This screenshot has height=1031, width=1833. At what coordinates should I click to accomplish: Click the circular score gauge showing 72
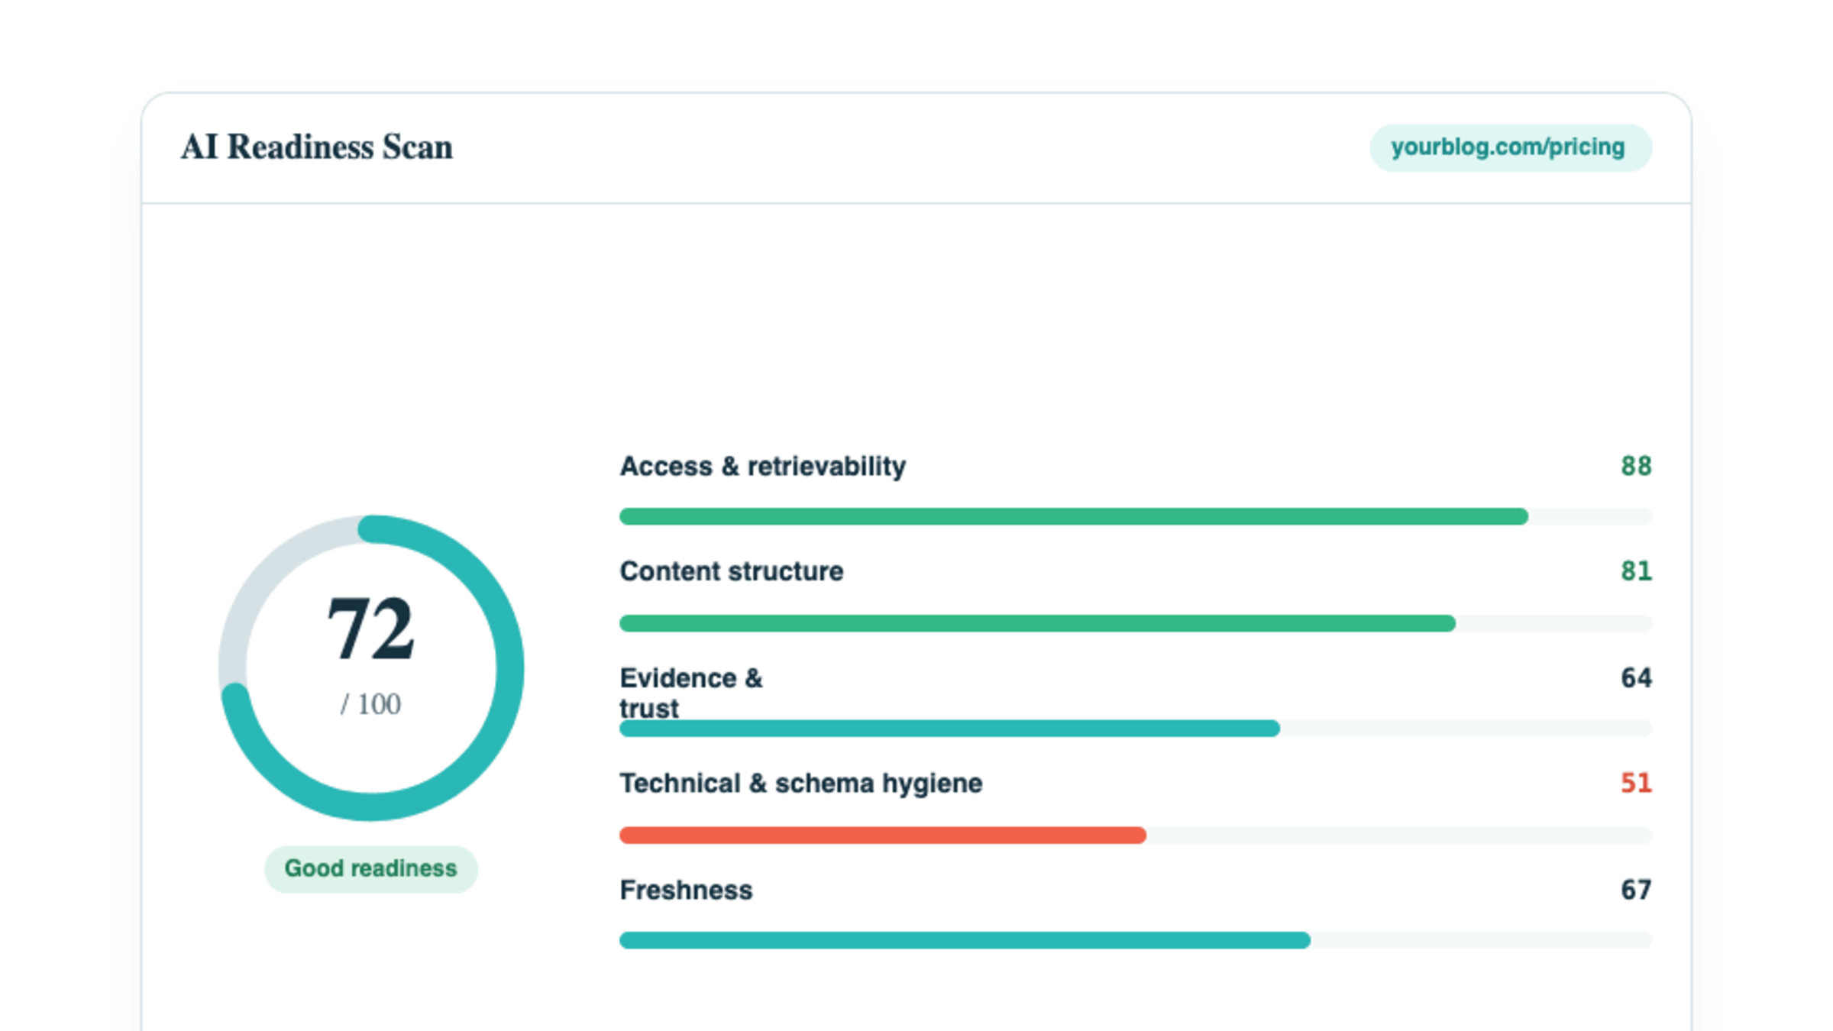(x=371, y=668)
